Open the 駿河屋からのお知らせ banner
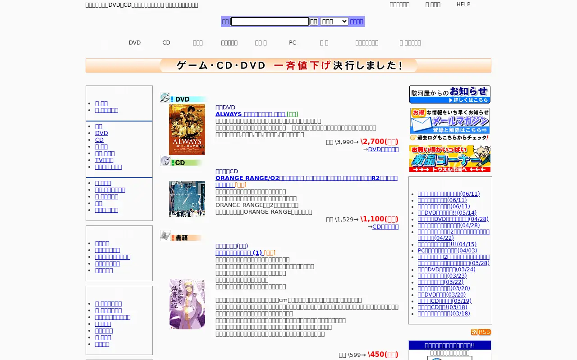This screenshot has width=577, height=360. click(x=450, y=94)
